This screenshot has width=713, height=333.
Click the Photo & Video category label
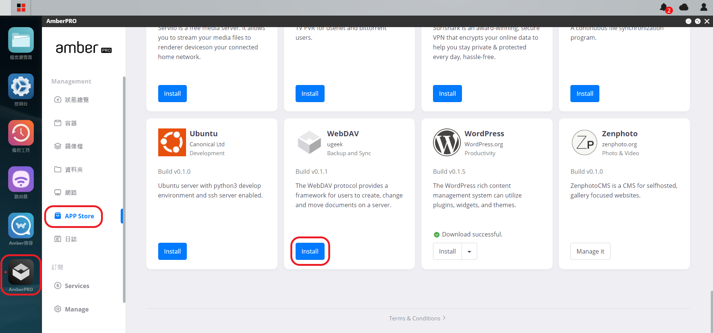(620, 153)
